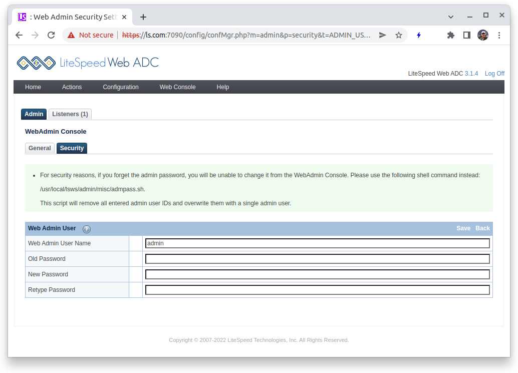Click the 'New Password' label
518x373 pixels.
[48, 274]
